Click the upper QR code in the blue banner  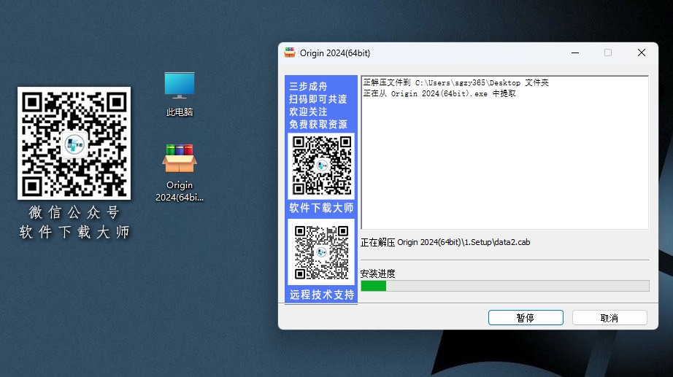[321, 165]
